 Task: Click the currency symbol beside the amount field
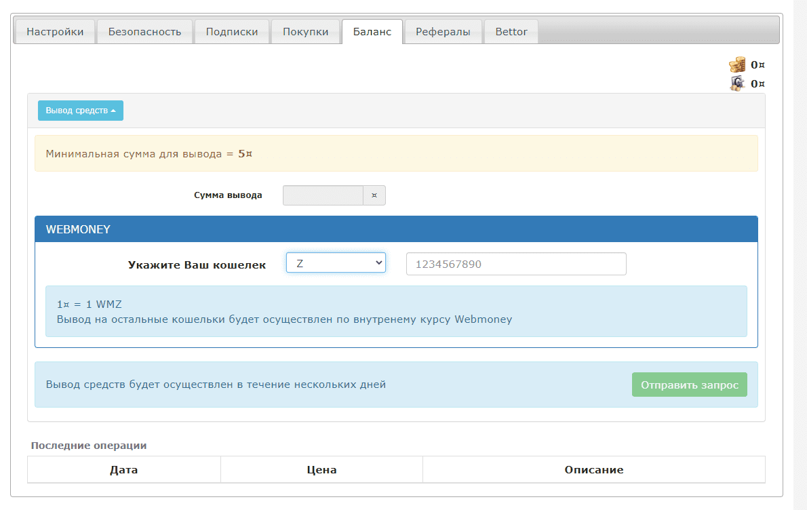coord(374,195)
